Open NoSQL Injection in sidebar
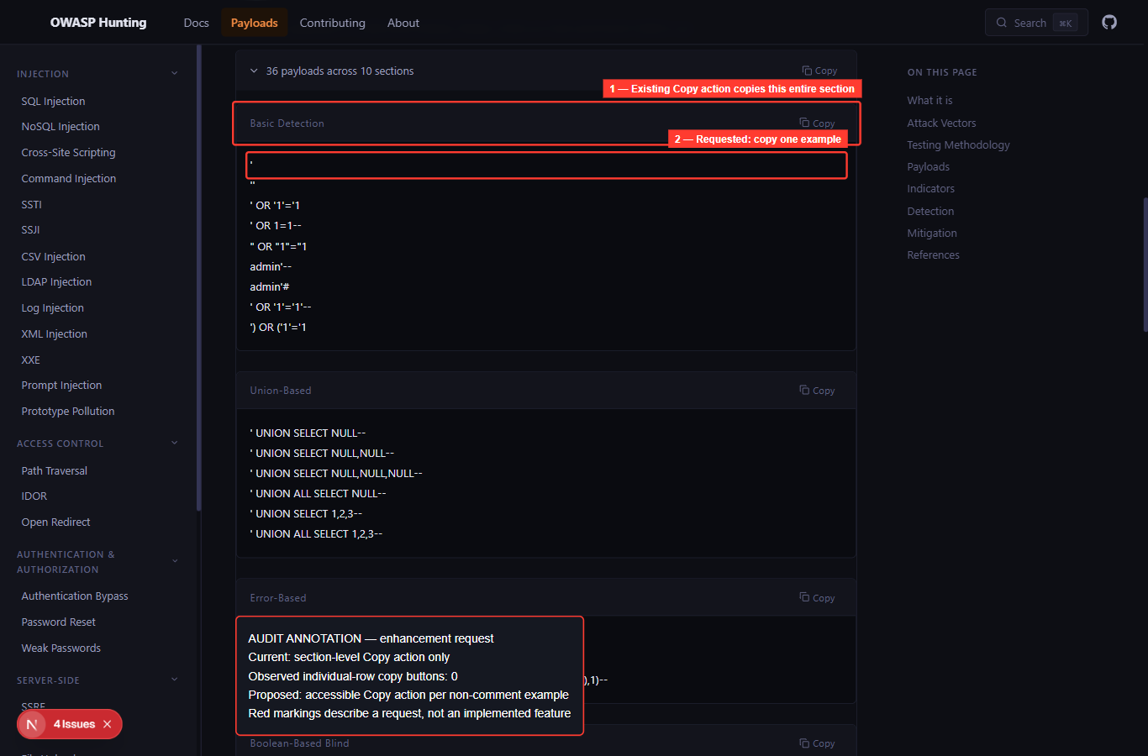This screenshot has width=1148, height=756. click(x=61, y=126)
